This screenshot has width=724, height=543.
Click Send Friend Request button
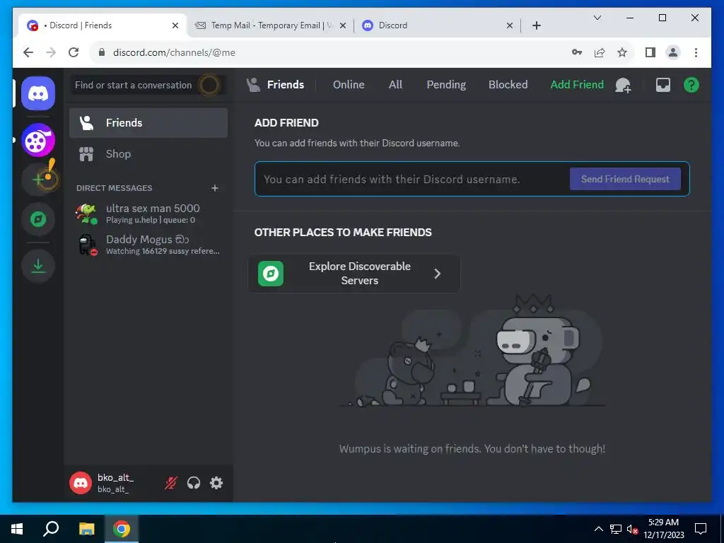click(625, 179)
